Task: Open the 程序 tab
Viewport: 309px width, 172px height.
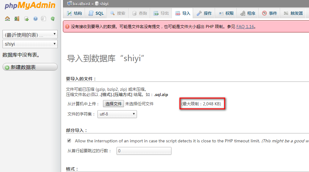Action: tap(248, 13)
